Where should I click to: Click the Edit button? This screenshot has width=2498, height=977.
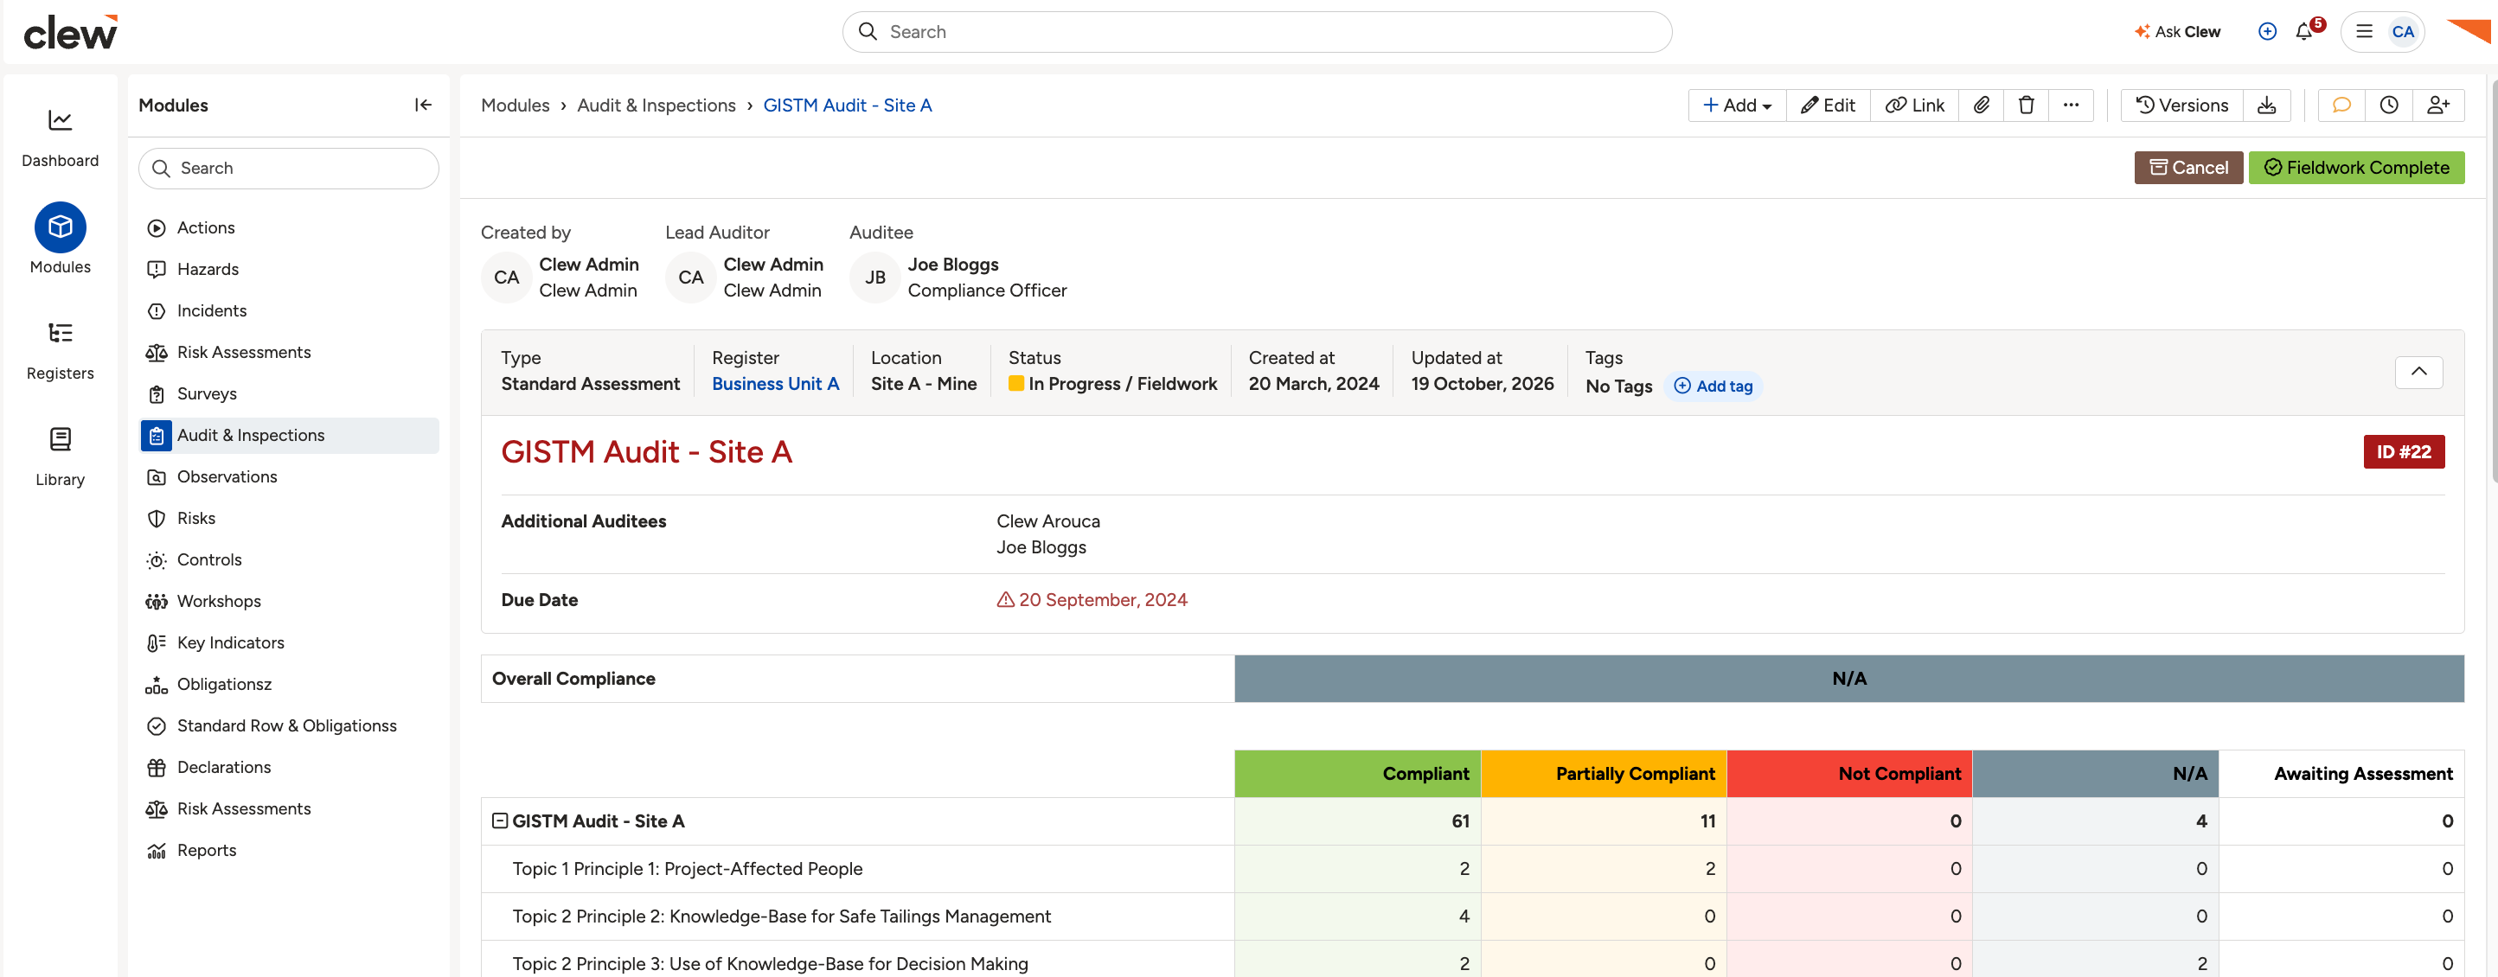coord(1828,105)
